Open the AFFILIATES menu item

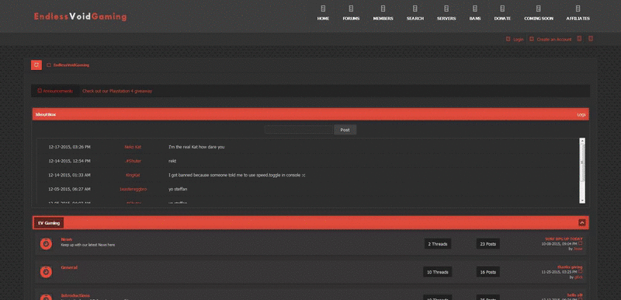(x=578, y=19)
